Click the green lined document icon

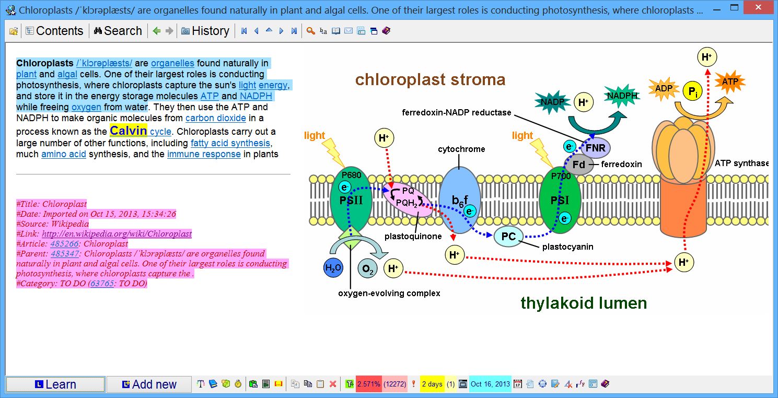click(266, 384)
